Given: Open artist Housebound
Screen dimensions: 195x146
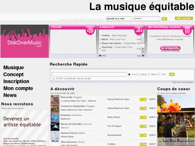Looking at the screenshot, I should (x=114, y=135).
